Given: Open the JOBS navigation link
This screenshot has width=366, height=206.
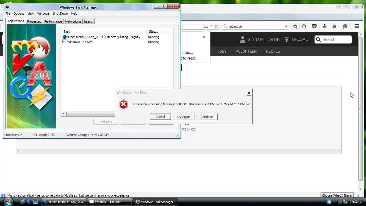Looking at the screenshot, I should point(222,51).
